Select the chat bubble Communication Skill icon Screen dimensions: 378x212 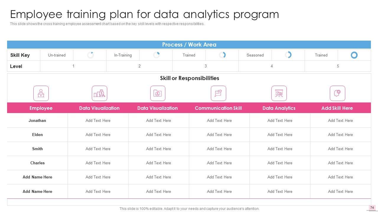(x=219, y=93)
